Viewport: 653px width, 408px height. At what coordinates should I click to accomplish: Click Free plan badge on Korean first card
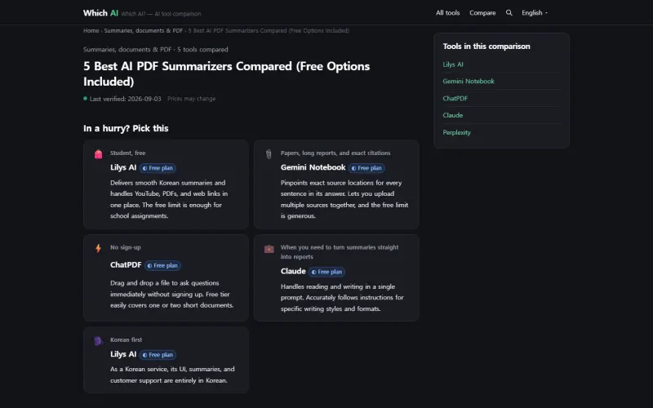point(158,355)
